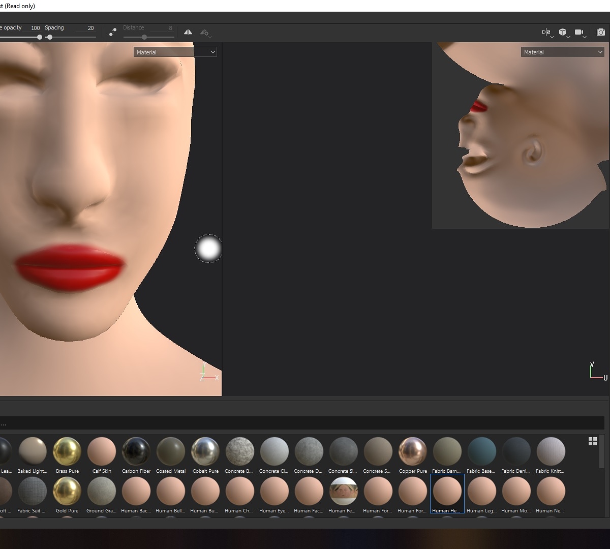This screenshot has width=610, height=549.
Task: Select the Concrete B... material
Action: click(240, 455)
